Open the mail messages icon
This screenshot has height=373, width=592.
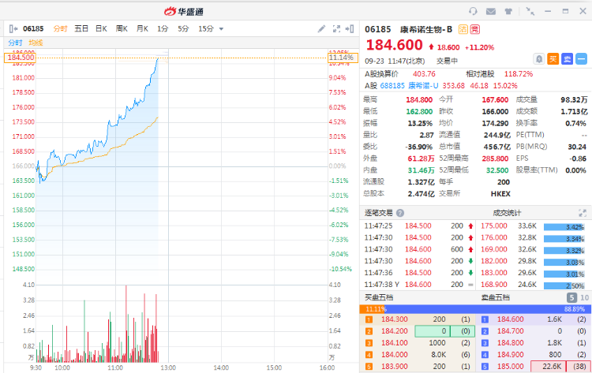[x=491, y=11]
